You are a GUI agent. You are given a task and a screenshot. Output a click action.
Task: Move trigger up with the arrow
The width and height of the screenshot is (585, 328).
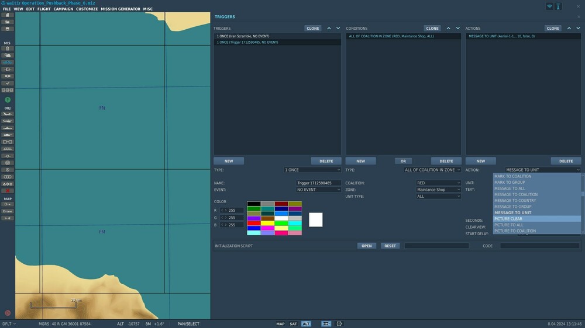(329, 28)
